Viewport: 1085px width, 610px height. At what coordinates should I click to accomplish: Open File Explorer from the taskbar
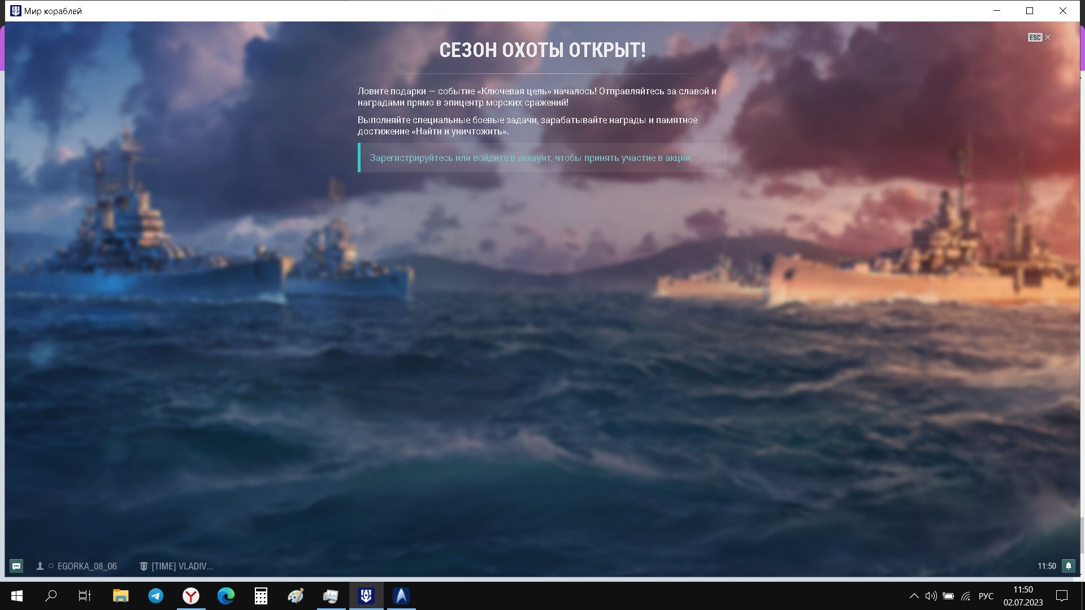tap(120, 596)
